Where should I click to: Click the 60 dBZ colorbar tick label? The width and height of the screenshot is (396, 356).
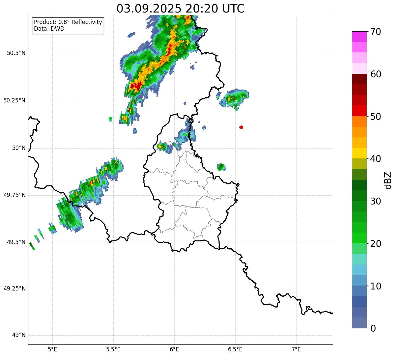click(376, 74)
